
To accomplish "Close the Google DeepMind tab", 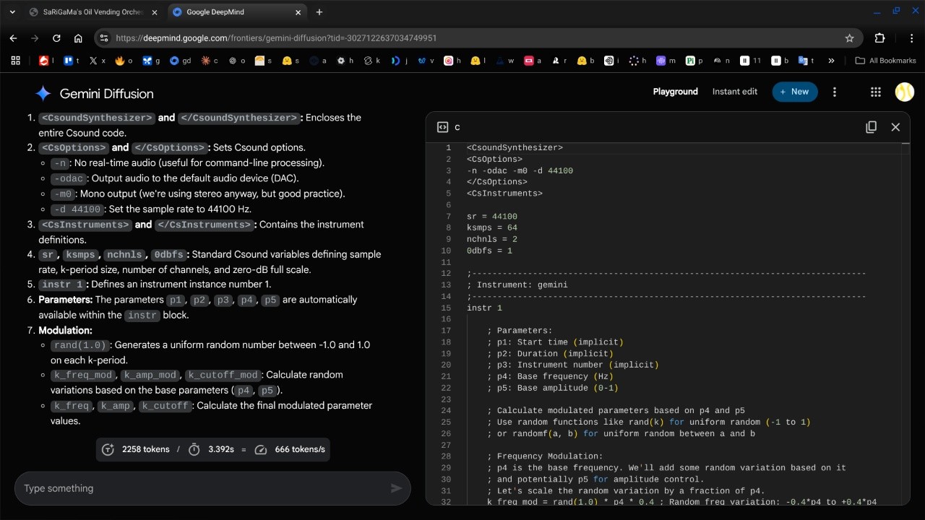I will 298,12.
